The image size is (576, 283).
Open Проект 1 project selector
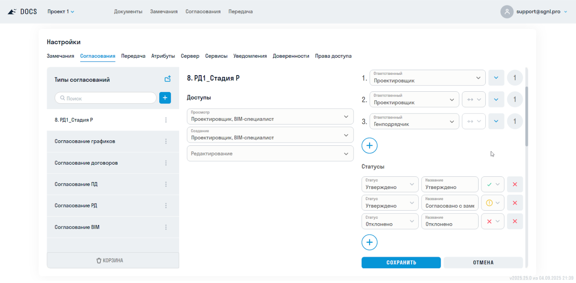[61, 12]
